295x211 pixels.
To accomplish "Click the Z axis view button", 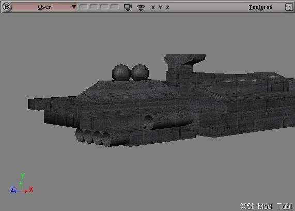I will pyautogui.click(x=167, y=8).
